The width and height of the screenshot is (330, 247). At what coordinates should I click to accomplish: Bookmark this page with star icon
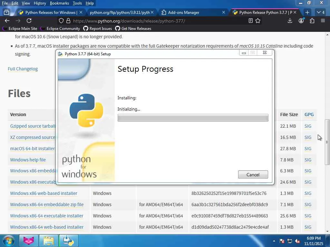tap(258, 21)
